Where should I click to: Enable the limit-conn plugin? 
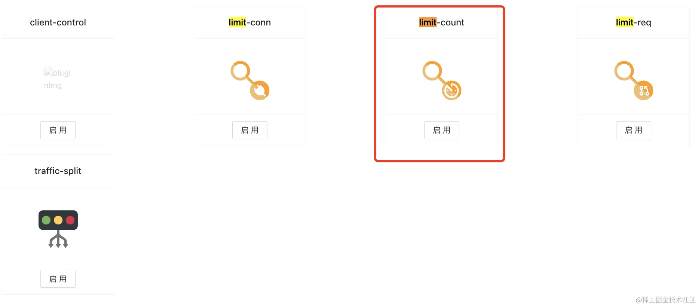pyautogui.click(x=250, y=130)
